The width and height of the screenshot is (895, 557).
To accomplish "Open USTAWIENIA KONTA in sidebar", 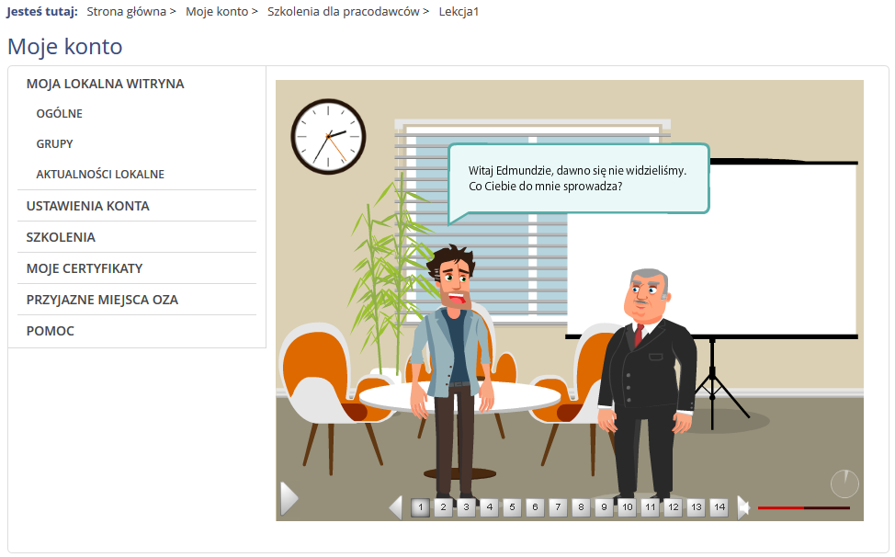I will point(88,206).
